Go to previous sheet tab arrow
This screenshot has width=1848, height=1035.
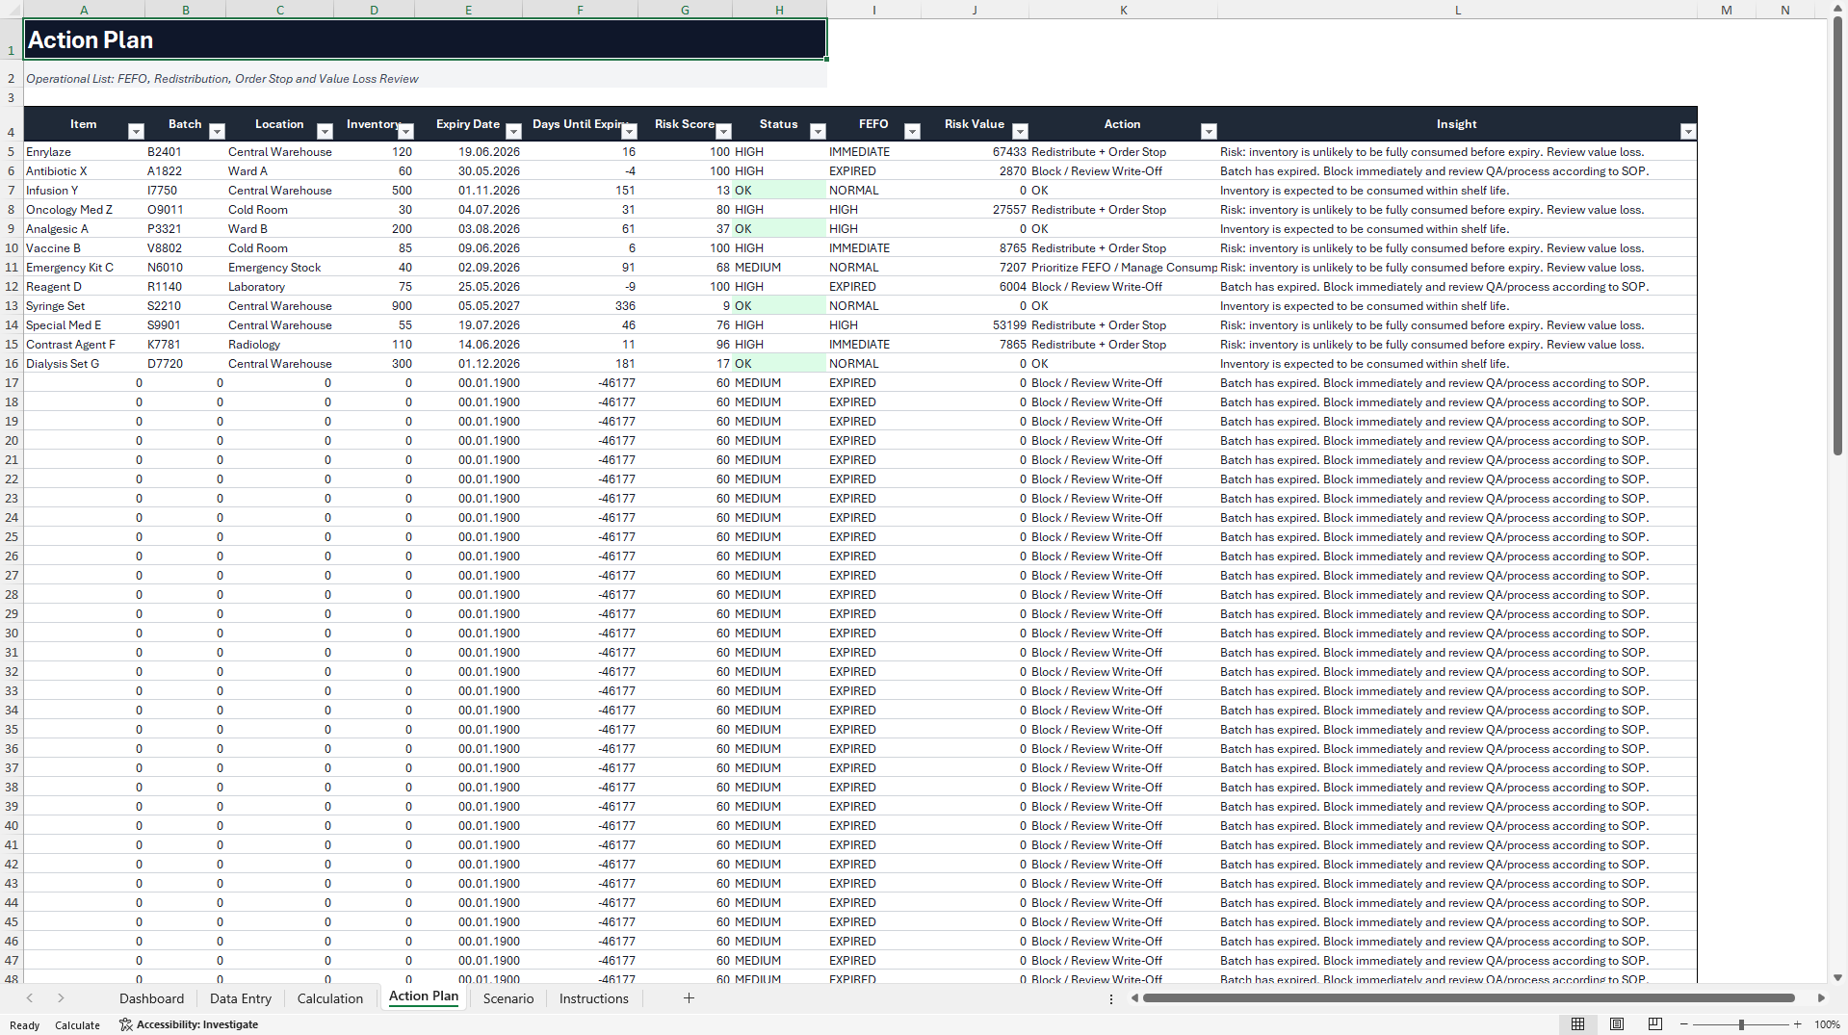[30, 998]
